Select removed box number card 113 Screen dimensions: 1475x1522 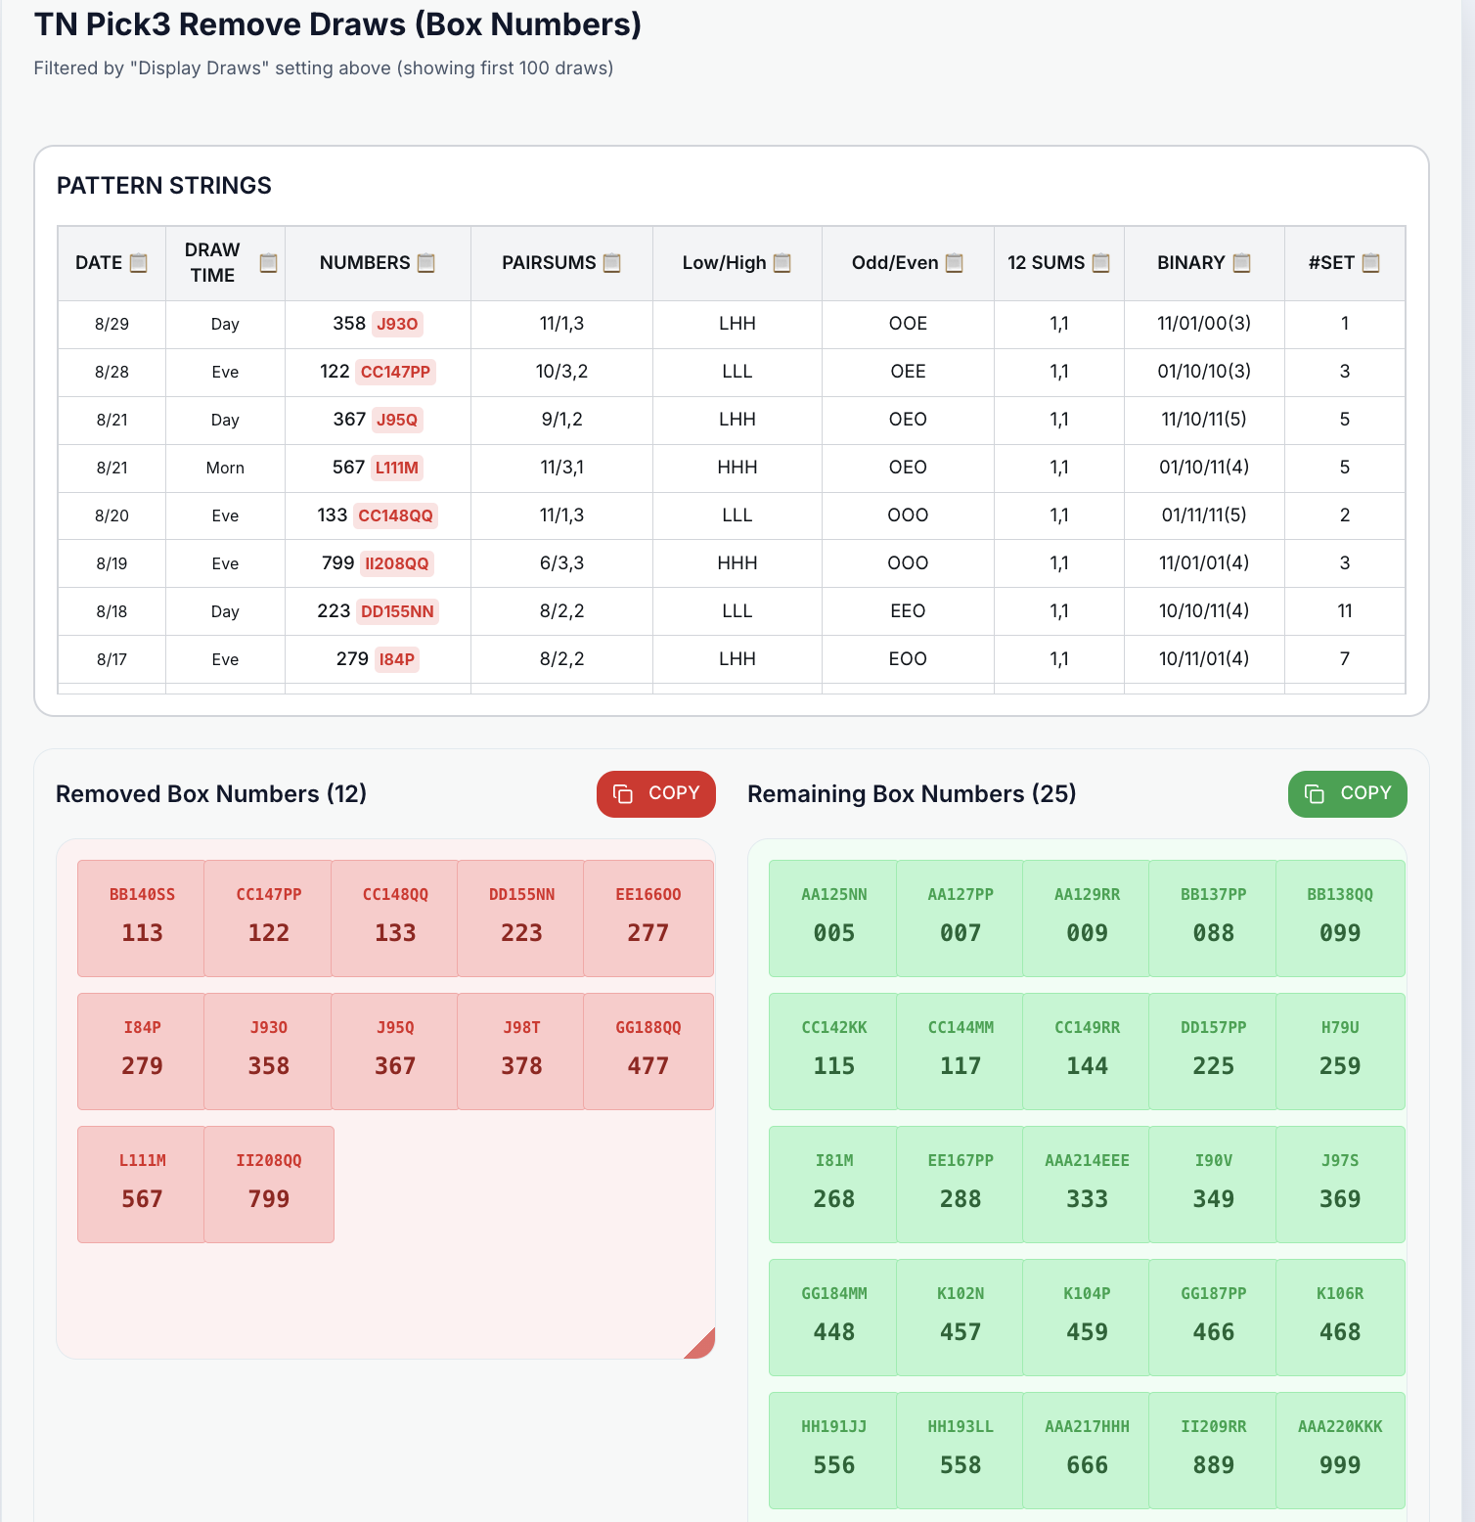(142, 918)
